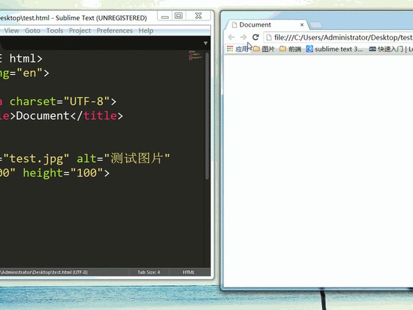Select the Document tab in the browser
413x310 pixels.
266,25
